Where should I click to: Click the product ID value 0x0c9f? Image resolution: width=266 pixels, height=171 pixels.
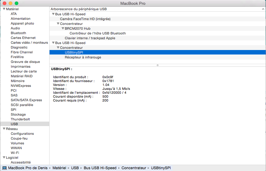[108, 77]
